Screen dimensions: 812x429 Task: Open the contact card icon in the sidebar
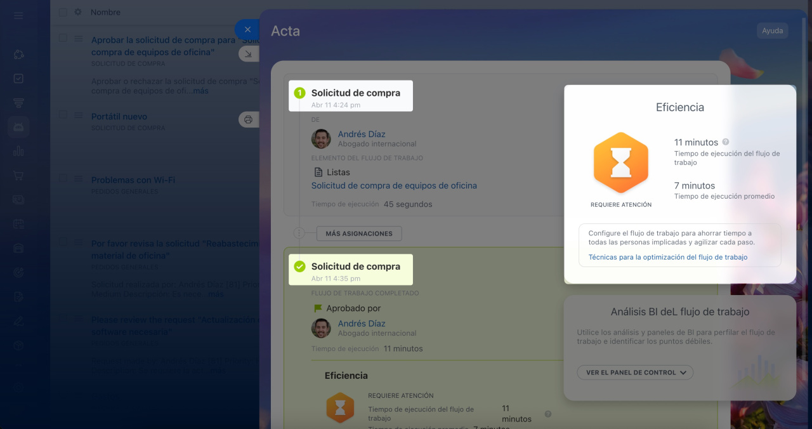[x=18, y=200]
